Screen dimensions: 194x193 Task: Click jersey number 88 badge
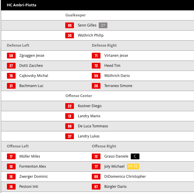coord(70,126)
